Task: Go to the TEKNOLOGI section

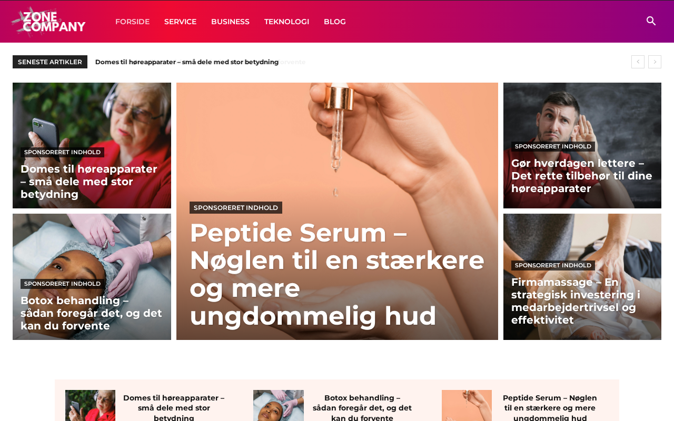Action: click(x=286, y=22)
